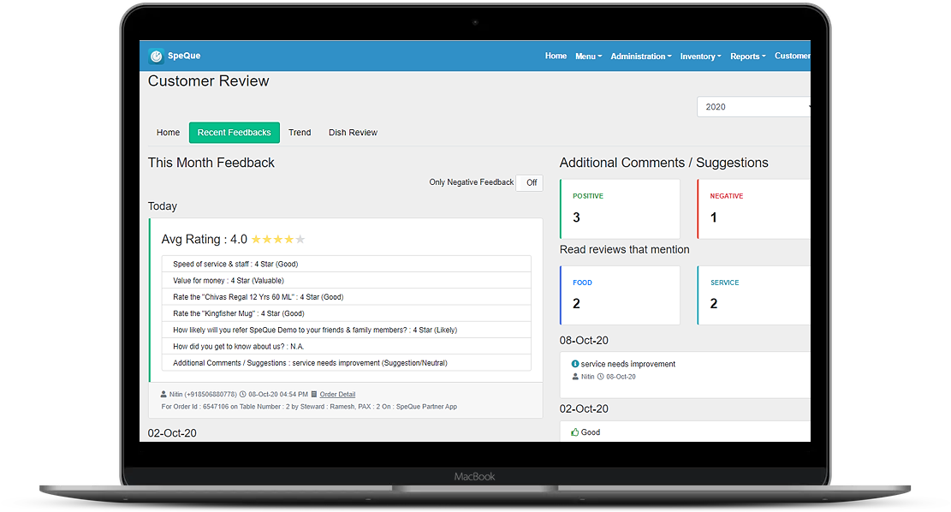
Task: Click the POSITIVE comments count card
Action: coord(620,208)
